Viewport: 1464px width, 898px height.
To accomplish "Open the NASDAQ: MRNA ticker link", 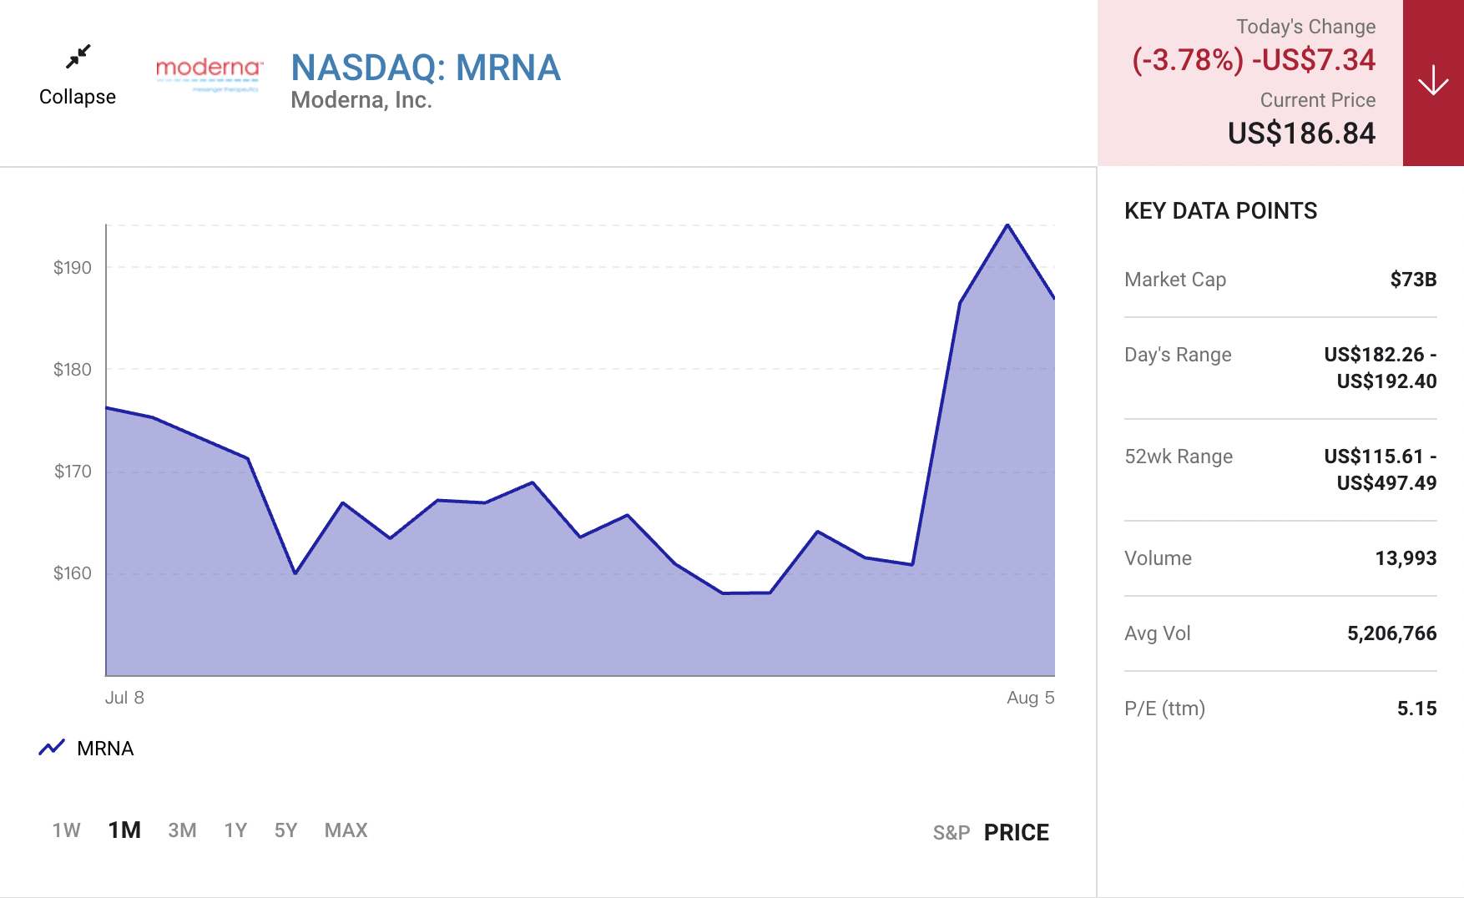I will pos(426,68).
